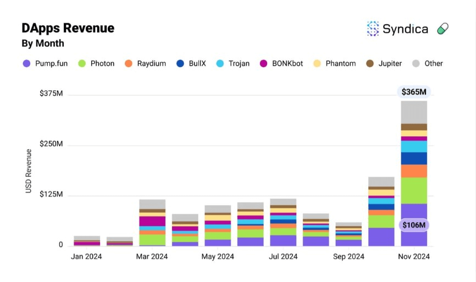This screenshot has width=476, height=282.
Task: Click the Trojan legend dot
Action: (x=220, y=63)
